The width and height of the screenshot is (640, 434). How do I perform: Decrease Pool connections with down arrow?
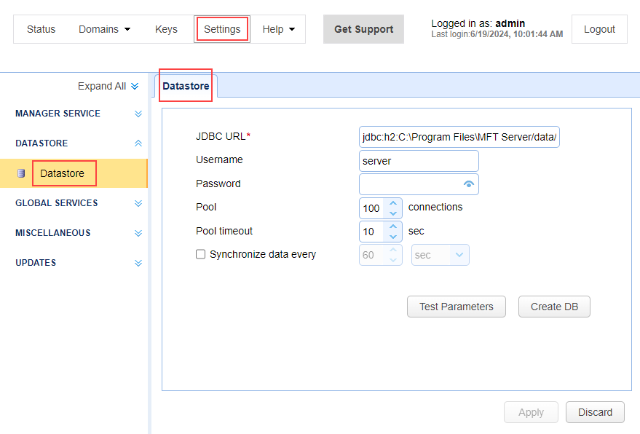pos(393,213)
